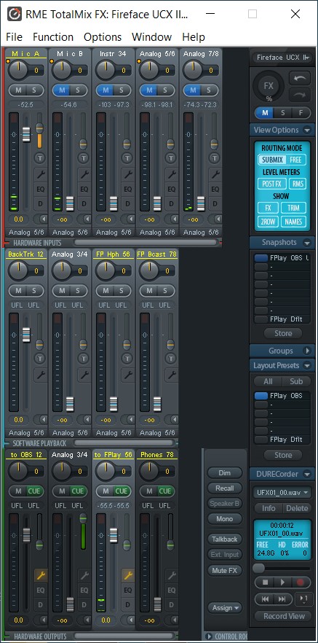Viewport: 318px width, 643px height.
Task: Toggle 2ROW show option
Action: 268,222
